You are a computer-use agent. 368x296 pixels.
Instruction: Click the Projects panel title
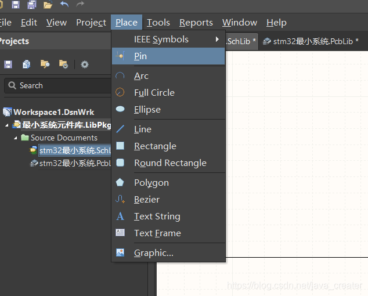coord(15,41)
